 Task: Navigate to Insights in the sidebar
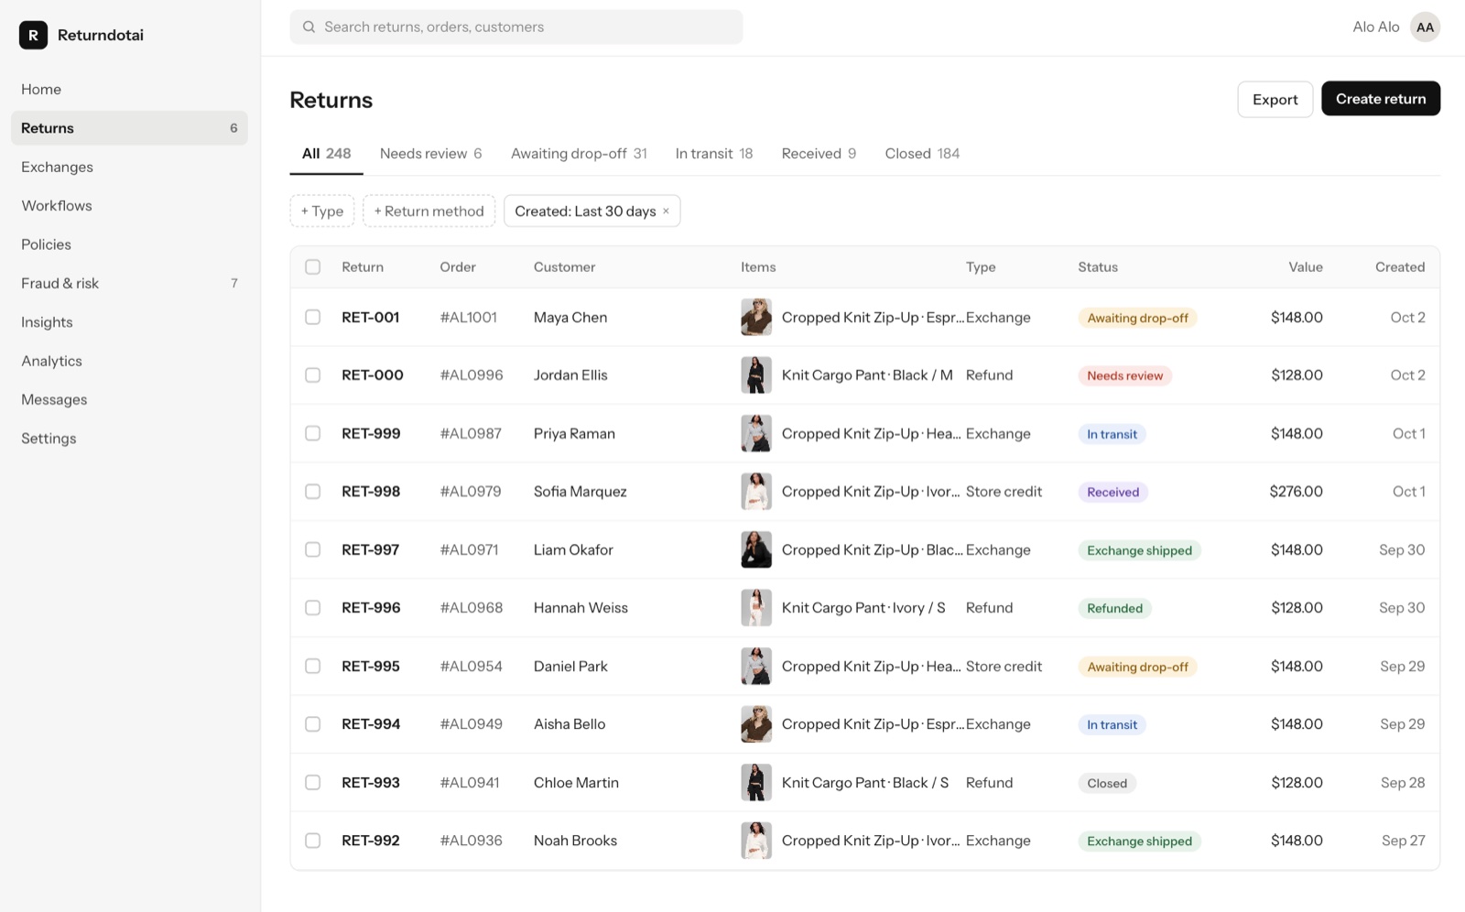point(129,322)
